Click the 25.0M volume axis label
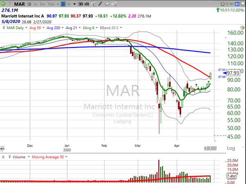Image resolution: width=246 pixels, height=184 pixels. pyautogui.click(x=232, y=161)
